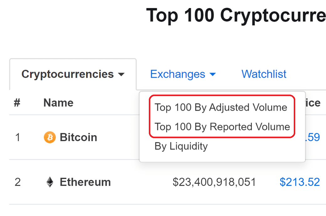Sort by the partially hidden Price column
326x216 pixels.
coord(313,103)
